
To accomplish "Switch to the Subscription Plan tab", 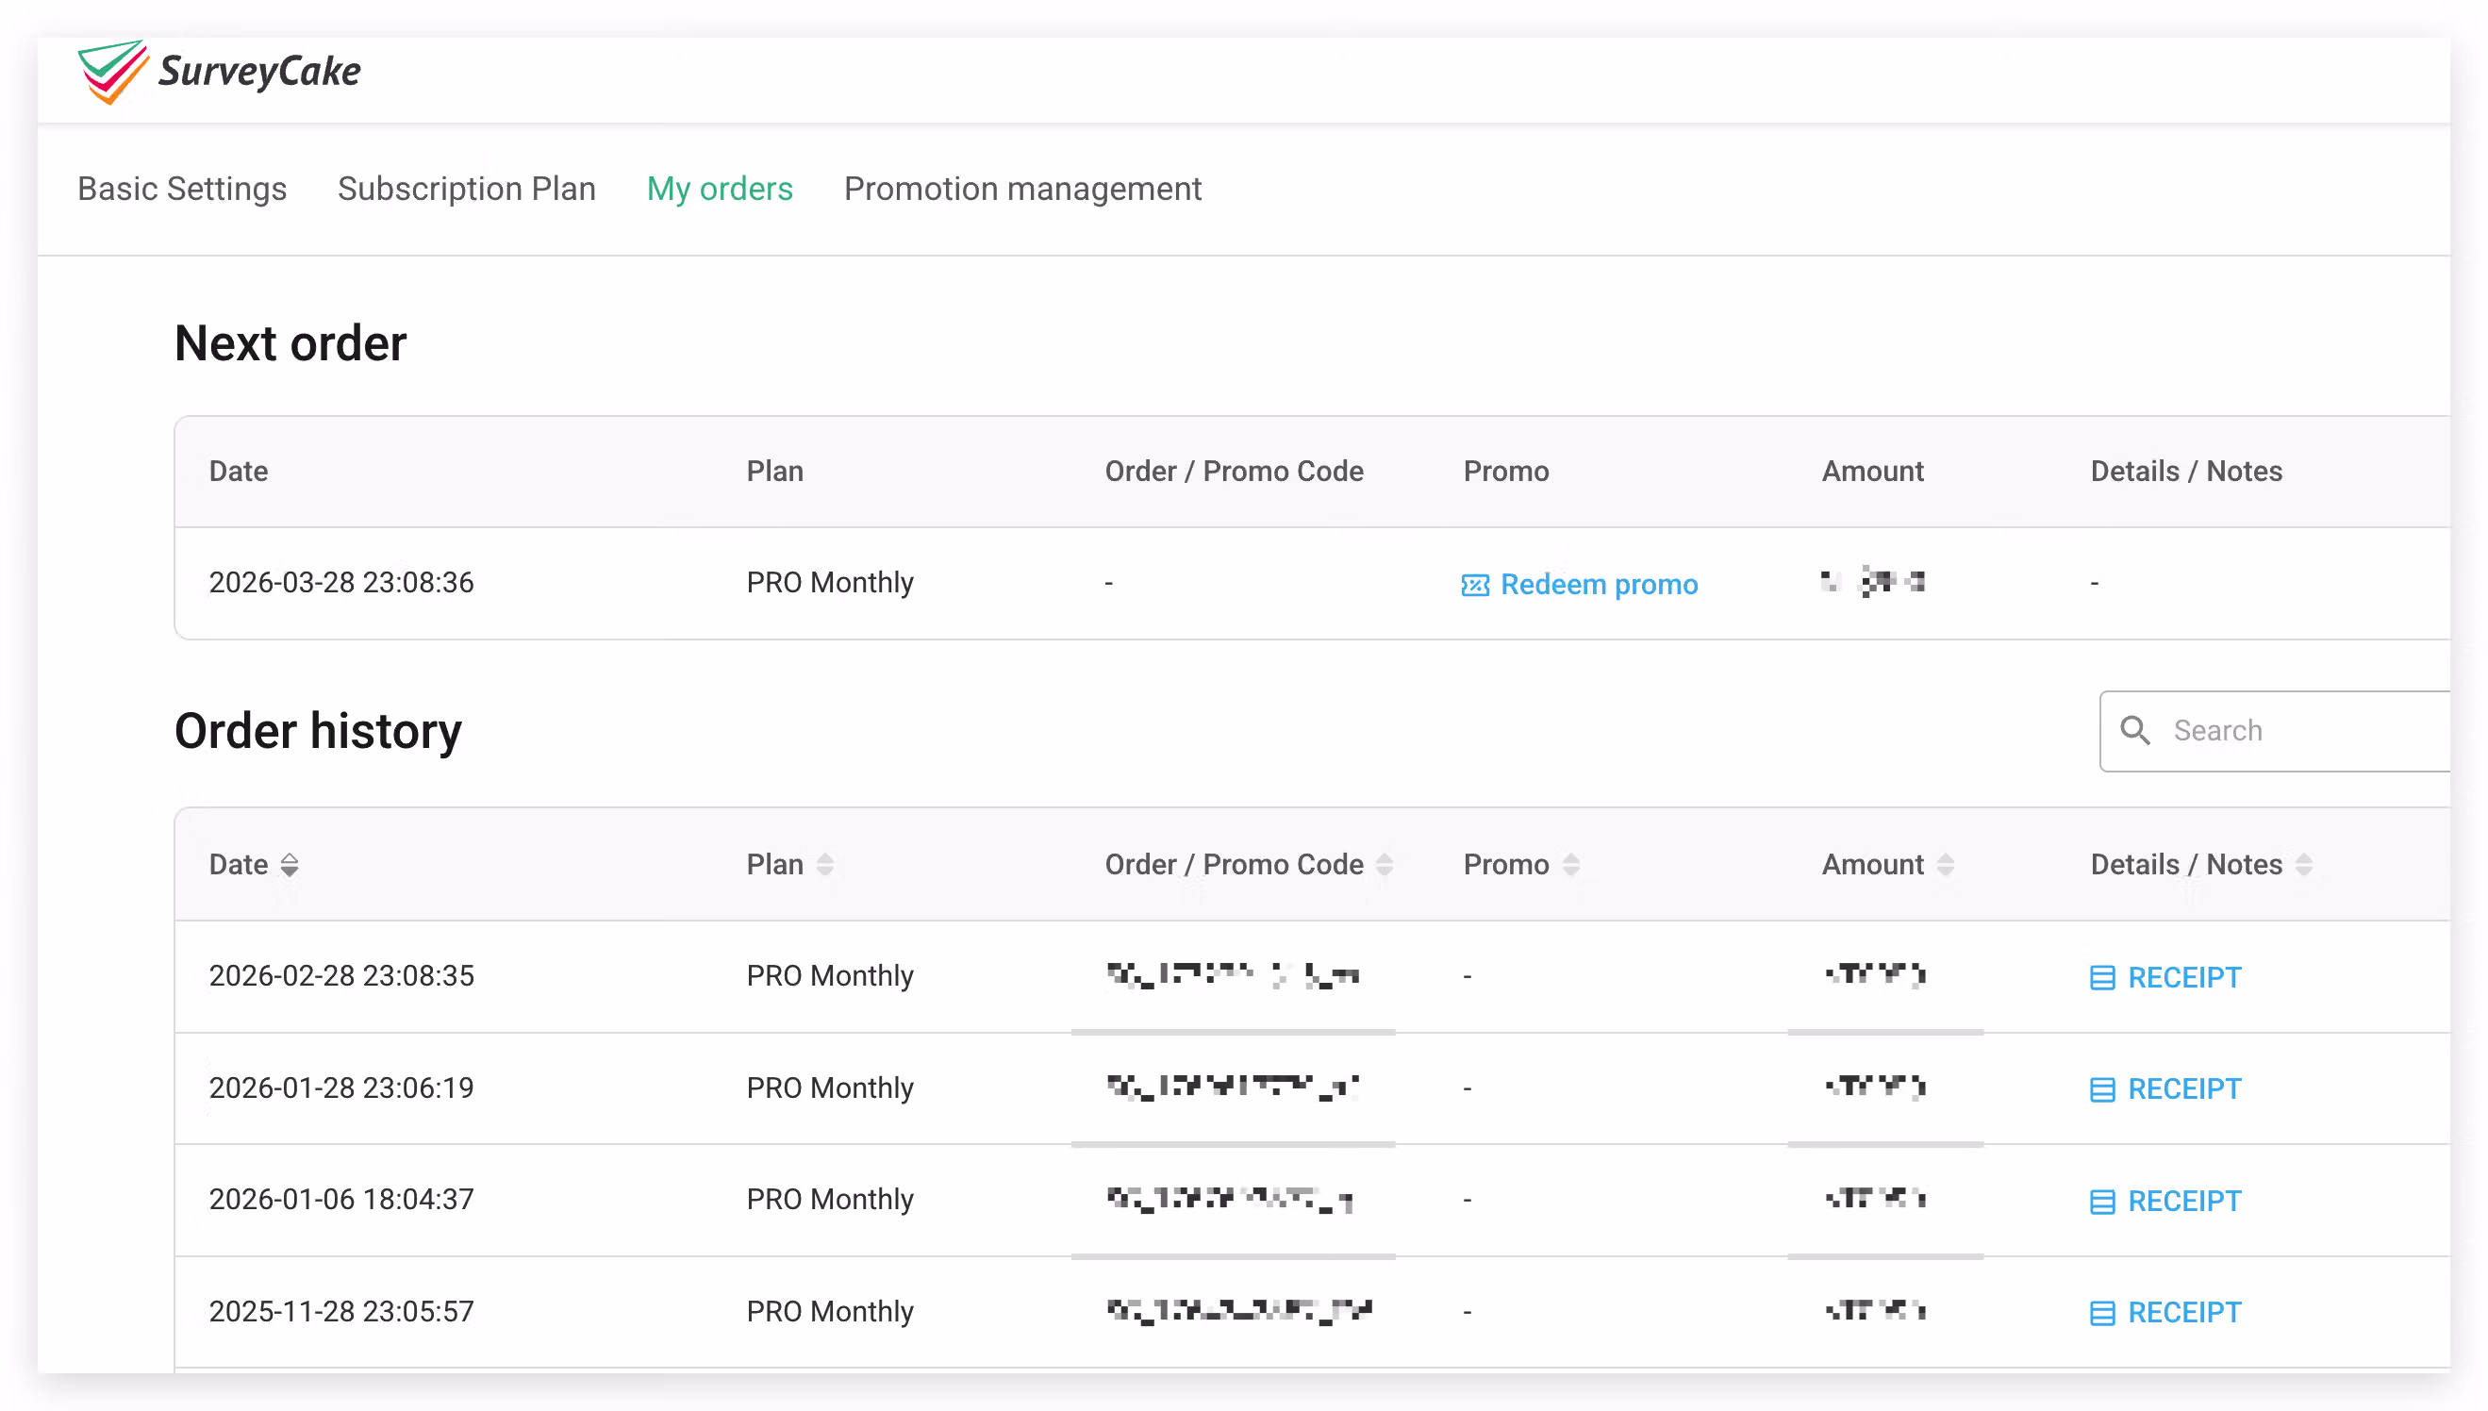I will click(x=466, y=188).
